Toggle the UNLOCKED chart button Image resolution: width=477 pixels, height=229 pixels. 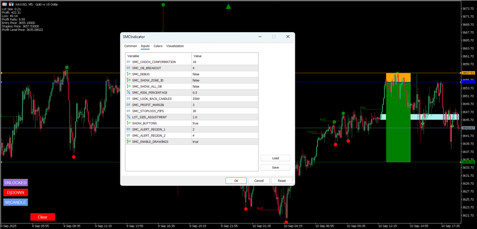click(x=16, y=183)
